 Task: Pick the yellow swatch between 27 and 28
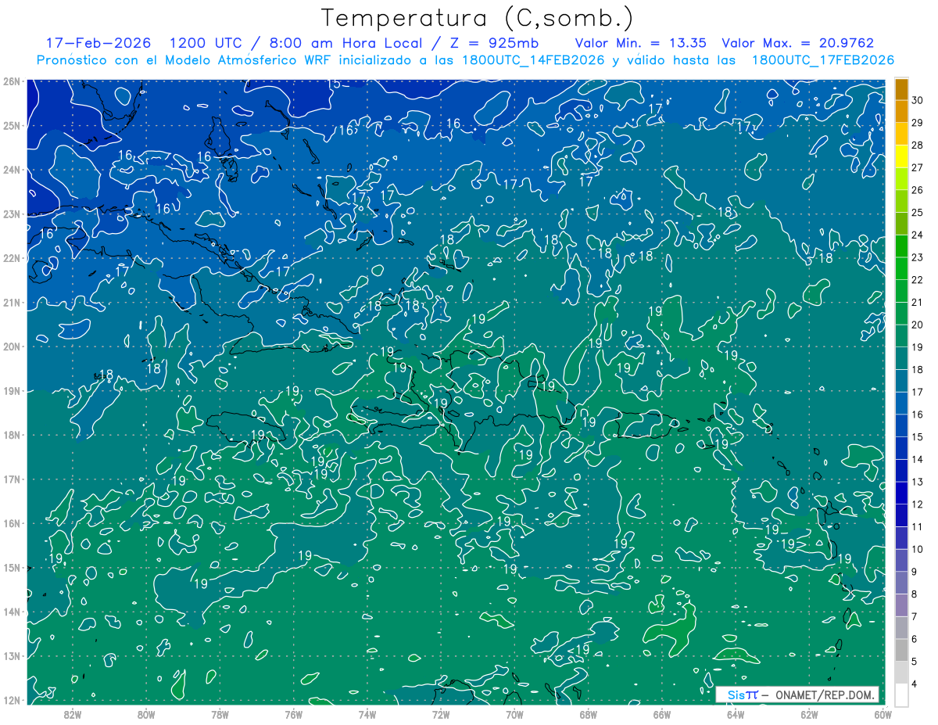(x=901, y=156)
